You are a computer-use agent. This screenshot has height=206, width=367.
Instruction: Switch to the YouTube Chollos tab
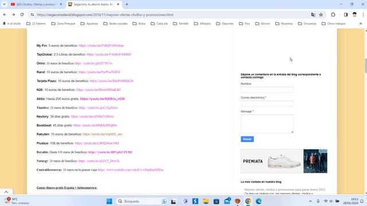coord(36,5)
